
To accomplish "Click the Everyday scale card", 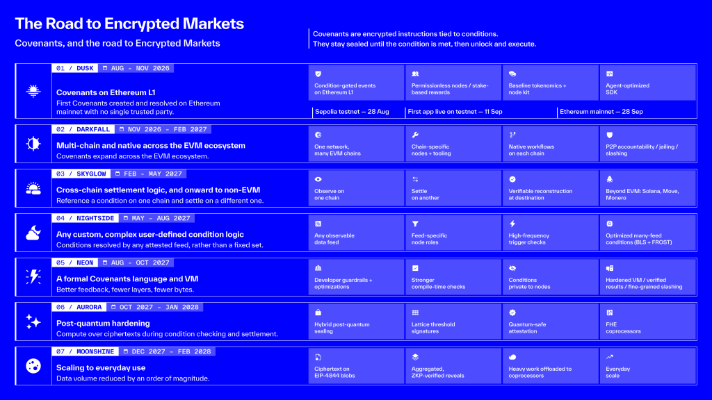I will pyautogui.click(x=648, y=366).
